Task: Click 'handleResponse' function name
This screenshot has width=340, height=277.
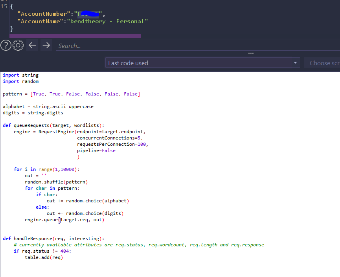Action: (33, 238)
